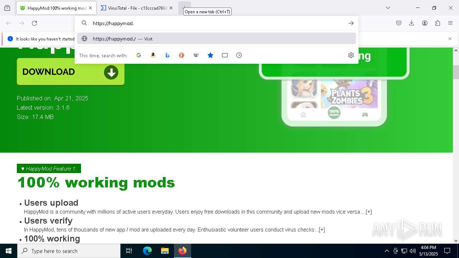Go back to previous page

(x=9, y=23)
